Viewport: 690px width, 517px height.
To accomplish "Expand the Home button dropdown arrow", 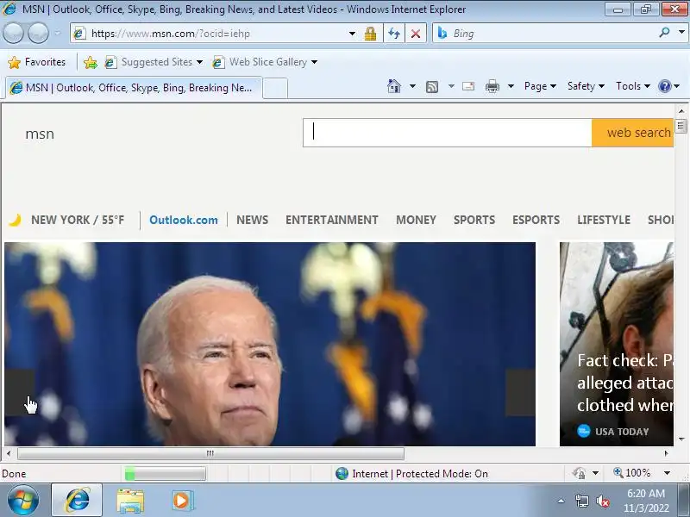I will pyautogui.click(x=412, y=86).
